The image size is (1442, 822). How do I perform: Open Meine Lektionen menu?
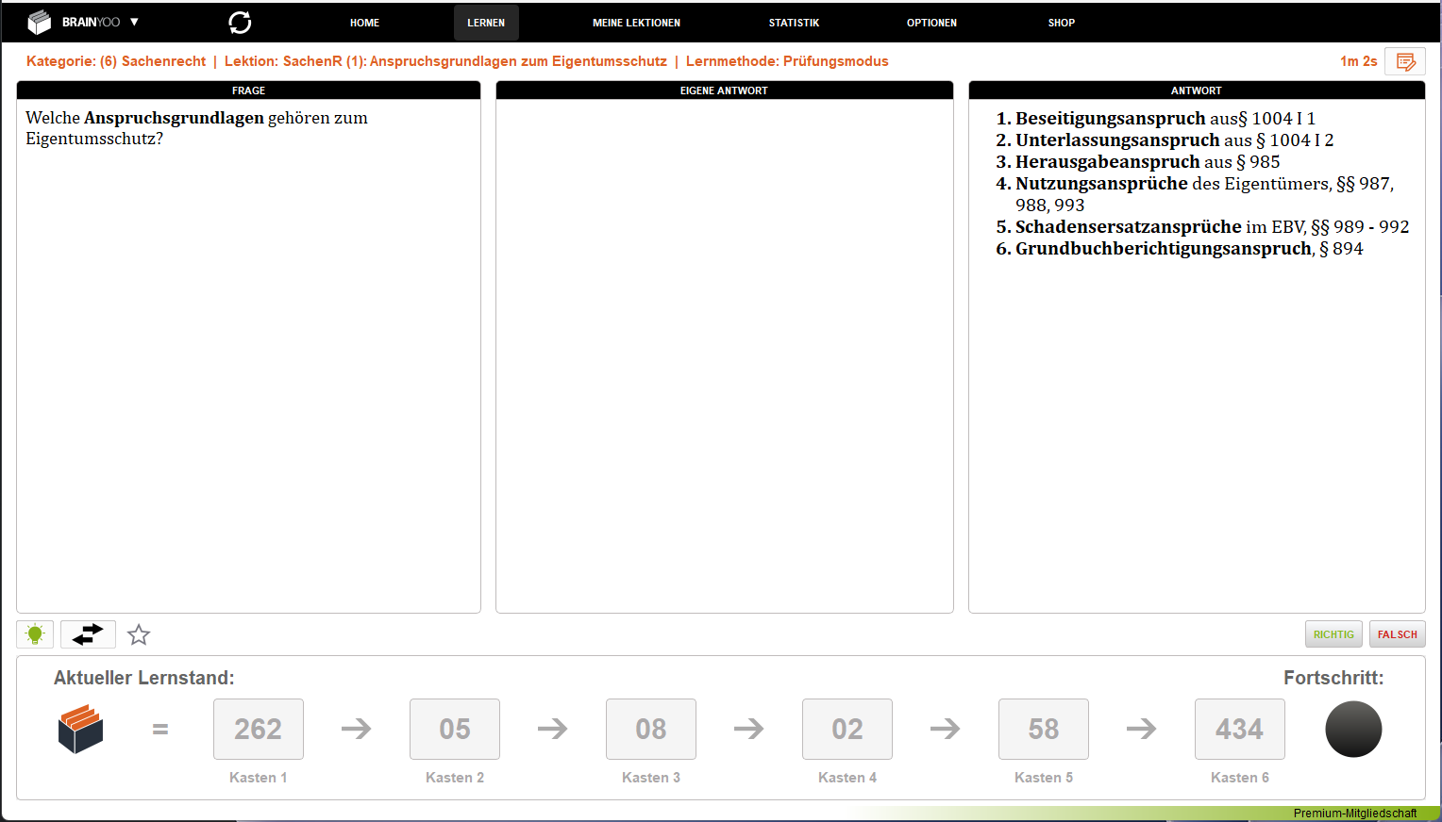[636, 23]
